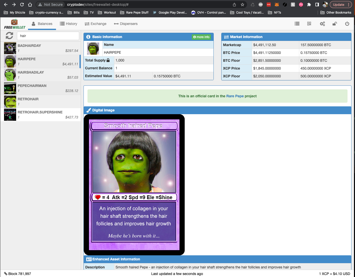Open the Rare Pepe Stuff bookmarks folder

(x=134, y=12)
